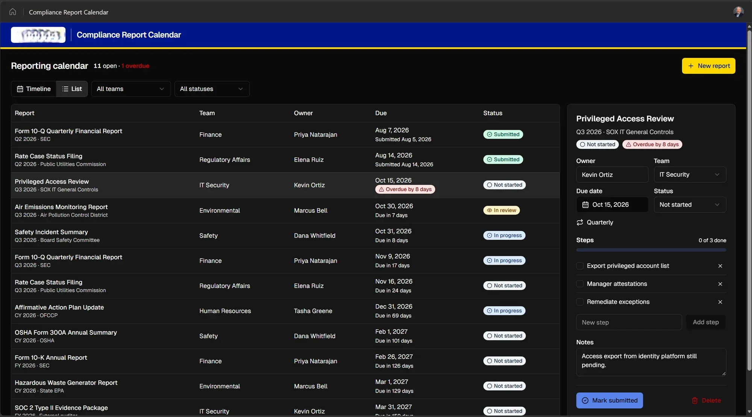Image resolution: width=752 pixels, height=417 pixels.
Task: Open the All statuses filter dropdown
Action: pyautogui.click(x=212, y=89)
